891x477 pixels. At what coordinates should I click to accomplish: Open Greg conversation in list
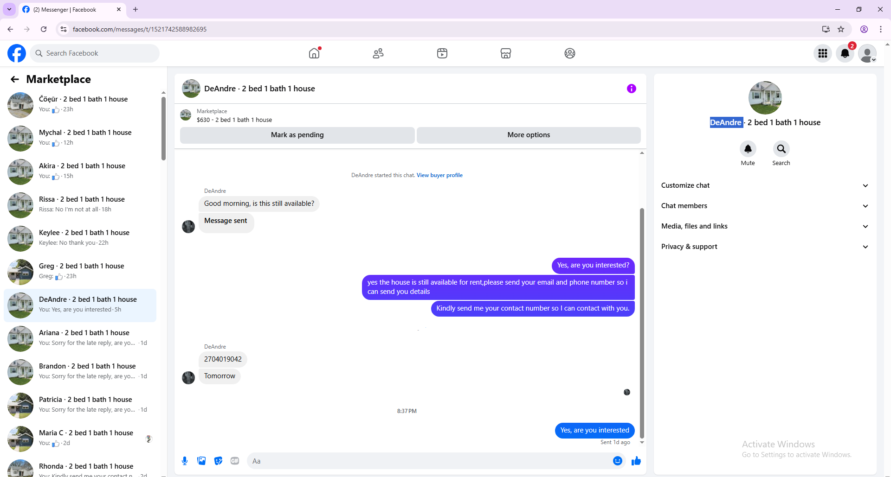[x=80, y=272]
